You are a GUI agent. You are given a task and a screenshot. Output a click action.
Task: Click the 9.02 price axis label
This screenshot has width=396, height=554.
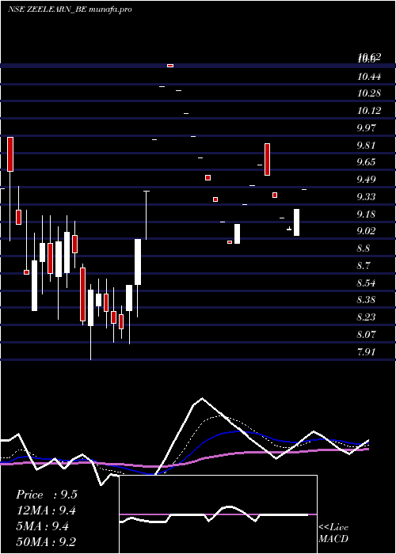(x=366, y=231)
